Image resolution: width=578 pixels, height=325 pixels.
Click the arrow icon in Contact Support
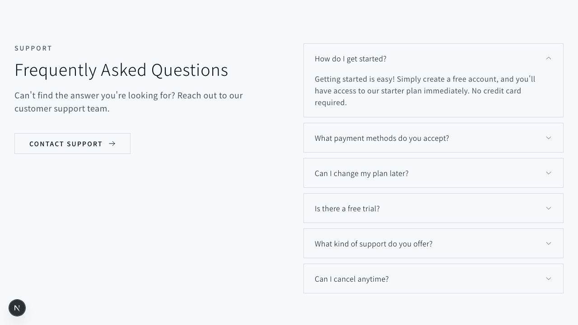112,144
